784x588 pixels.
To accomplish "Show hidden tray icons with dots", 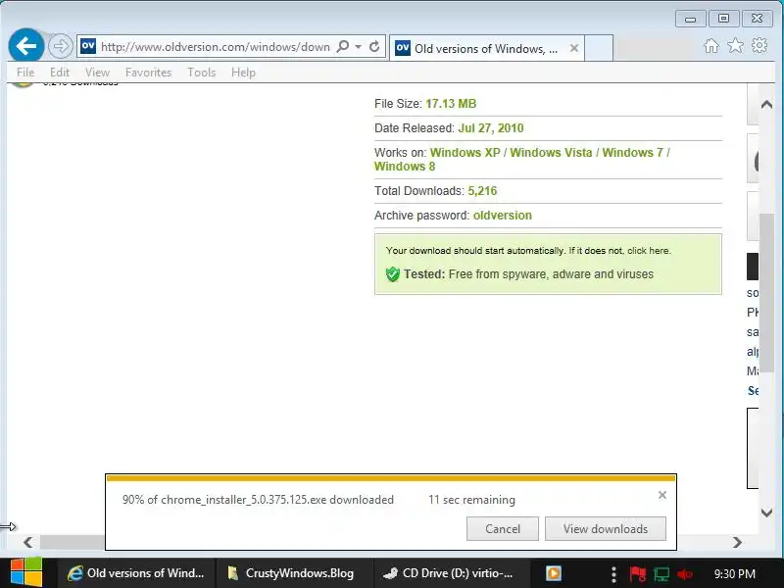I will [x=613, y=574].
